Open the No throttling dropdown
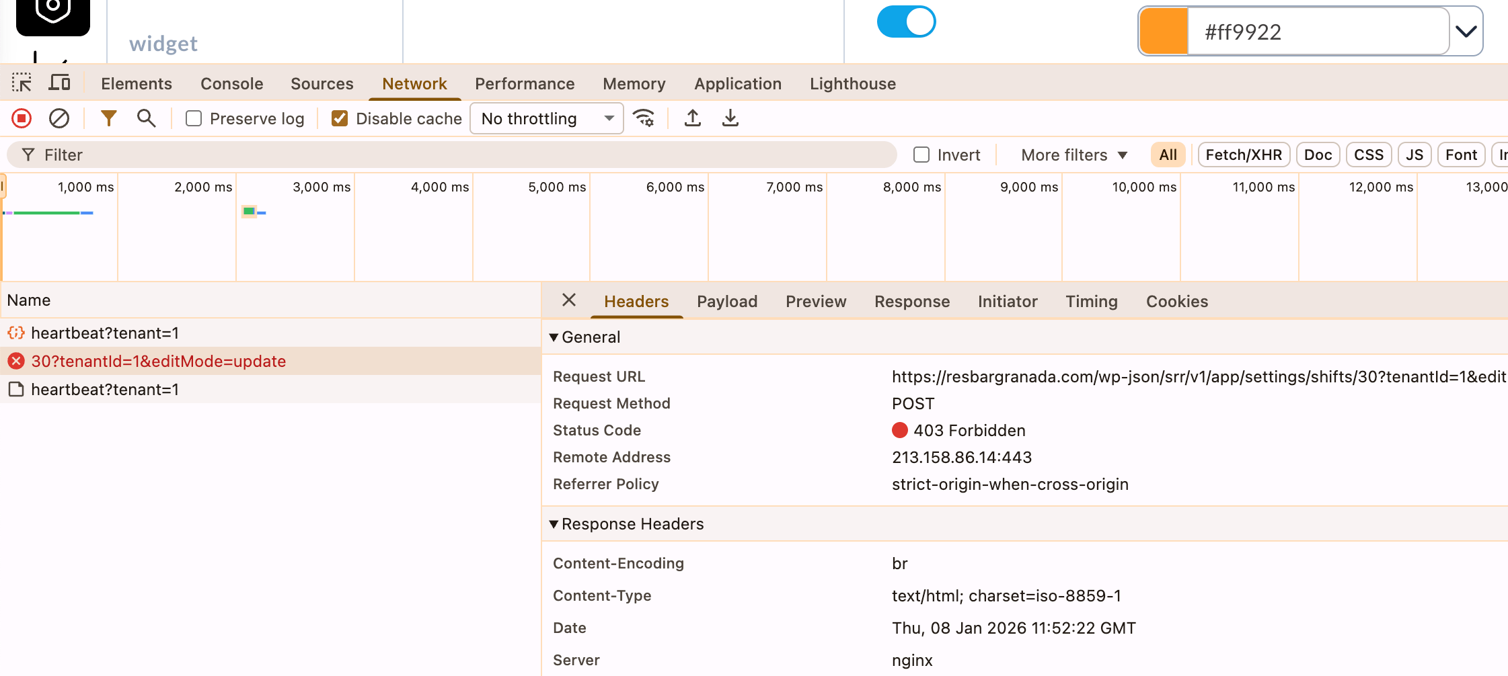 coord(547,119)
